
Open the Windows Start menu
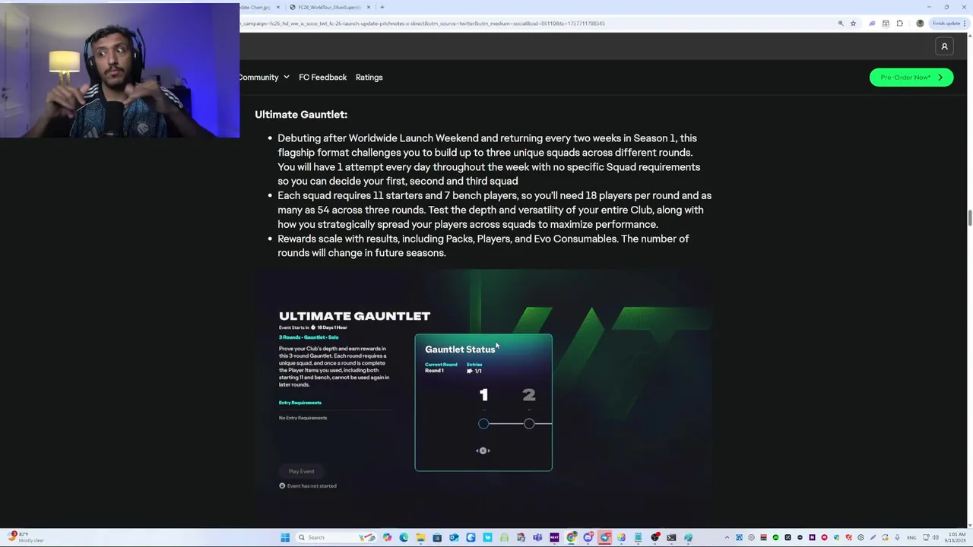[x=285, y=538]
